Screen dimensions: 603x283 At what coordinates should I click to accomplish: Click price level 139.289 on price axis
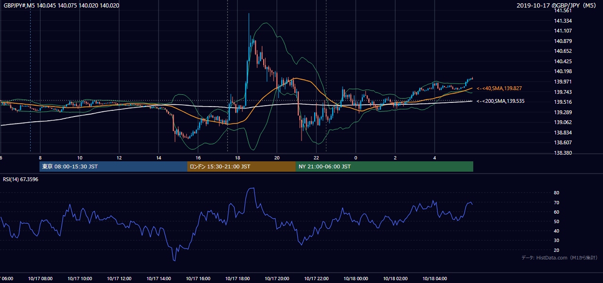click(x=563, y=112)
